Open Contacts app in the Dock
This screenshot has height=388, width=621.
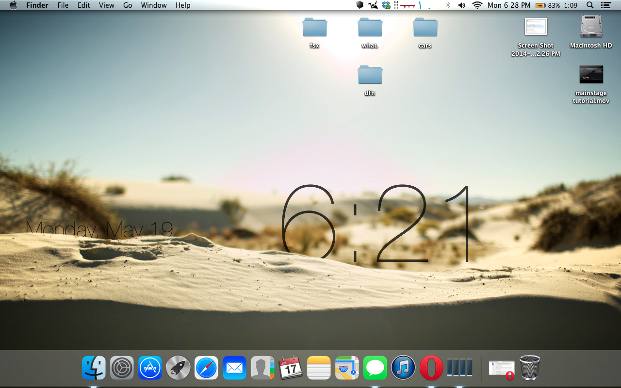click(x=262, y=368)
